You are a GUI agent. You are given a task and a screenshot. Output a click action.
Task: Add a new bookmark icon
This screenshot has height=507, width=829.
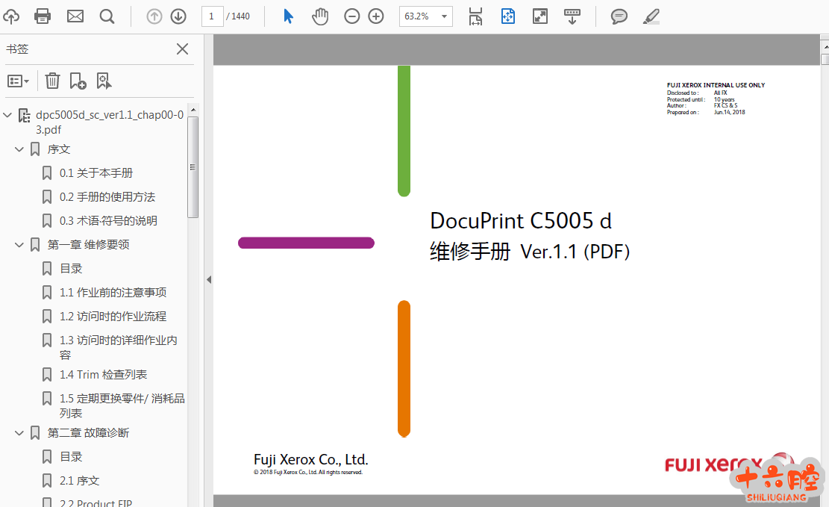[78, 81]
